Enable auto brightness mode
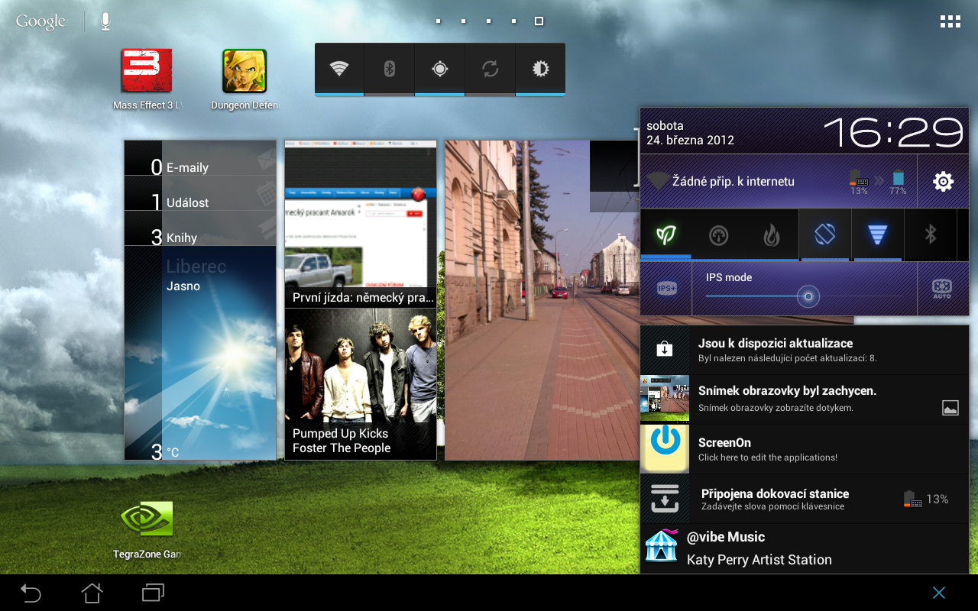978x611 pixels. click(x=941, y=288)
